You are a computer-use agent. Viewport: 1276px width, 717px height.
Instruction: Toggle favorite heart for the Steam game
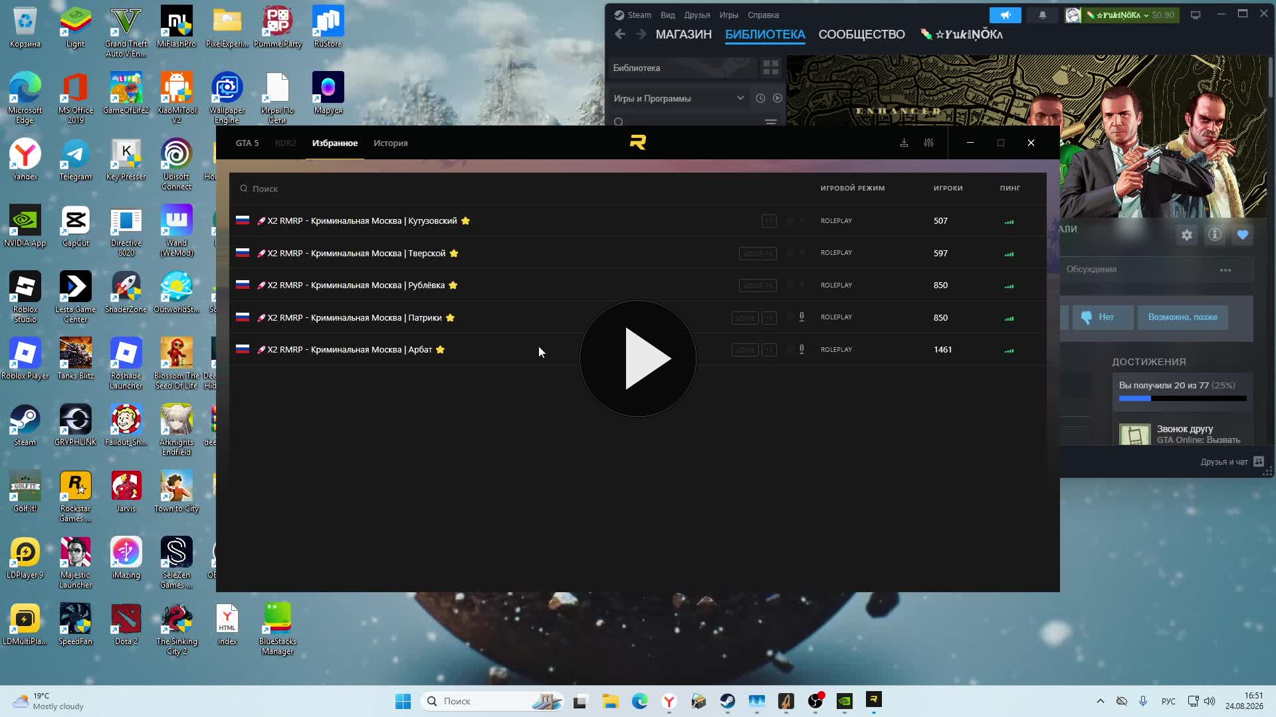(x=1243, y=235)
